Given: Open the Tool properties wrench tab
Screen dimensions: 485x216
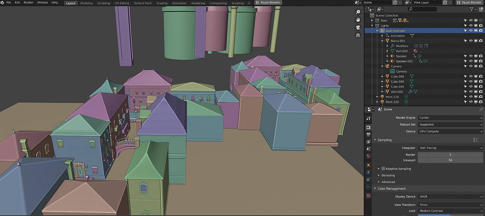Looking at the screenshot, I should [368, 118].
